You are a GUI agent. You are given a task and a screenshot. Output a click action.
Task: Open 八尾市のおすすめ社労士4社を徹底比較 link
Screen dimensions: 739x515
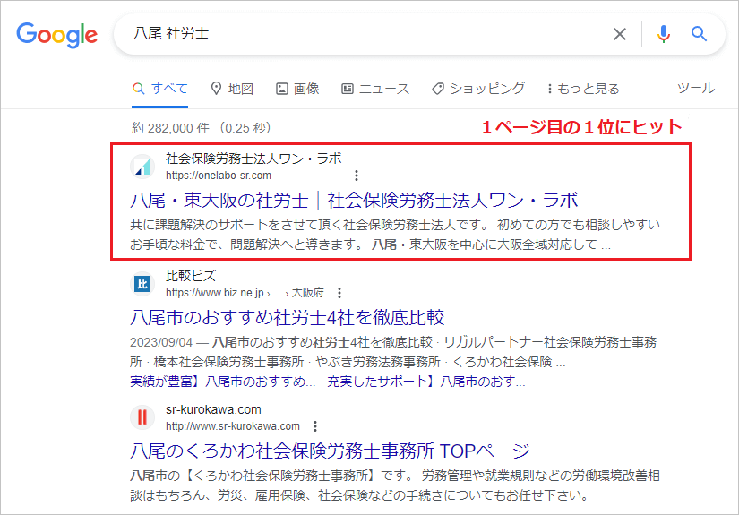pyautogui.click(x=287, y=317)
